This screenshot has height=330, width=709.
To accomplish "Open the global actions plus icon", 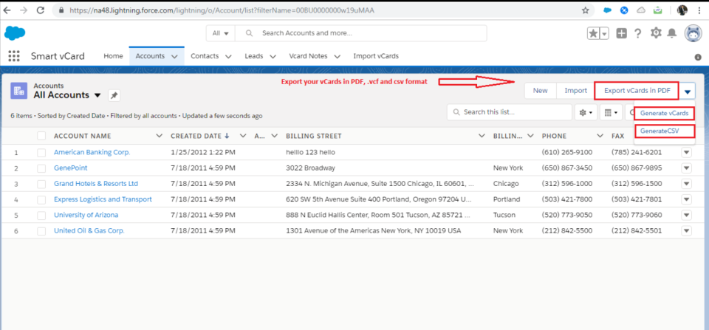I will [622, 33].
